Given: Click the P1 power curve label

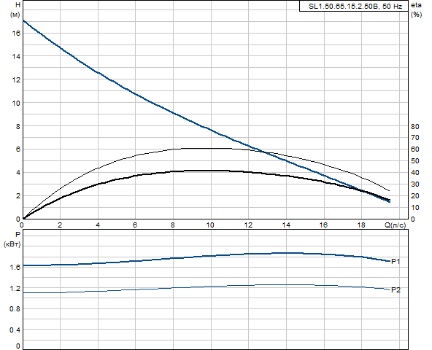Looking at the screenshot, I should point(396,261).
